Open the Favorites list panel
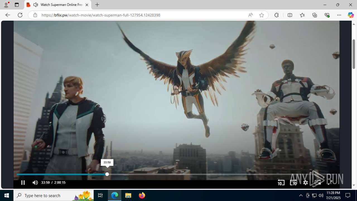Image resolution: width=357 pixels, height=201 pixels. pyautogui.click(x=302, y=15)
